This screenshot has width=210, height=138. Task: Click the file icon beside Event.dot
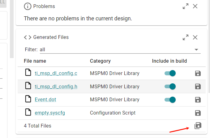click(28, 99)
